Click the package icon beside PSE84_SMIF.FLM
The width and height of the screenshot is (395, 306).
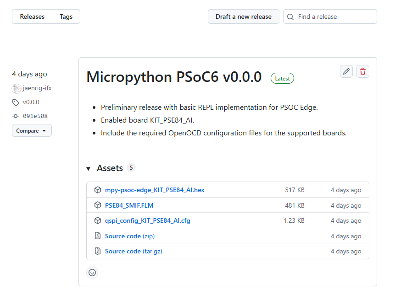[x=98, y=205]
